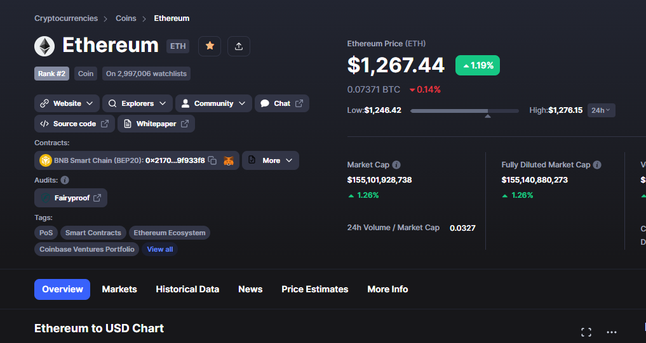Viewport: 646px width, 343px height.
Task: Select the Overview tab
Action: tap(62, 290)
